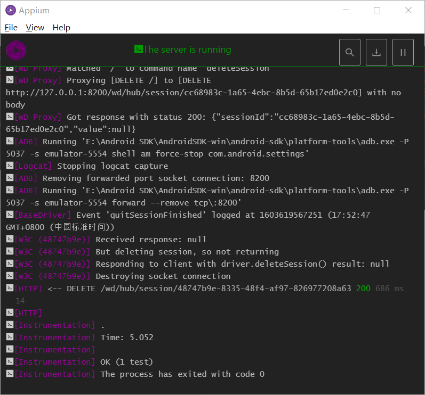Click the search logs magnifier icon

pos(350,52)
